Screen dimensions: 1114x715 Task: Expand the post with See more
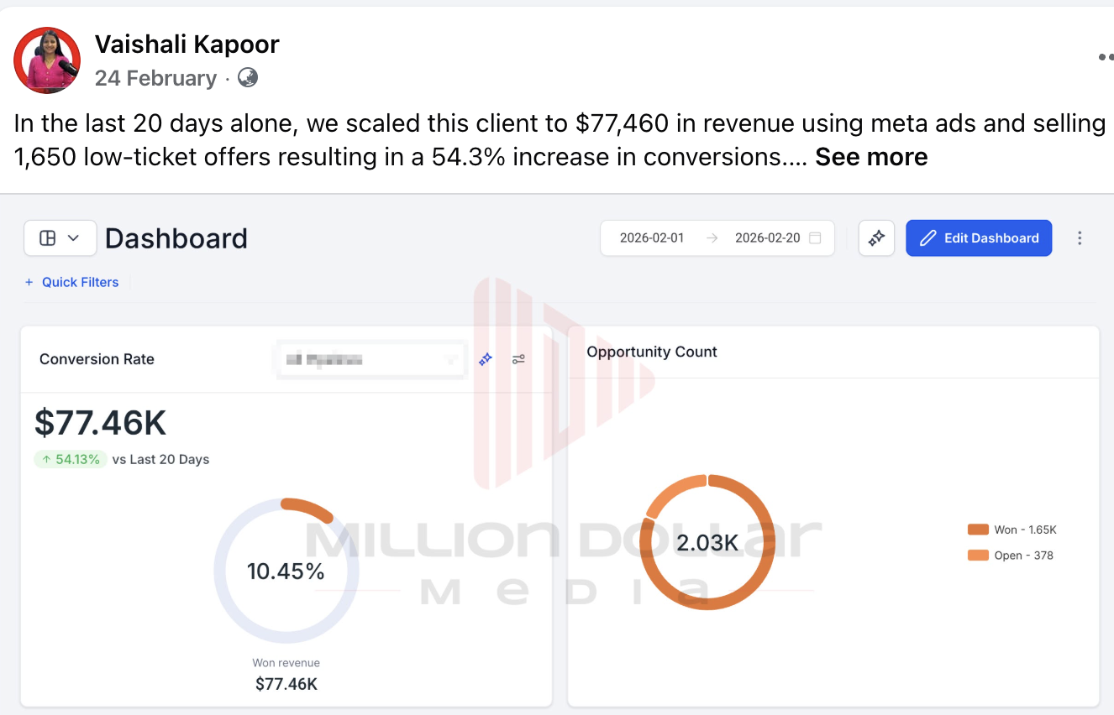point(871,157)
